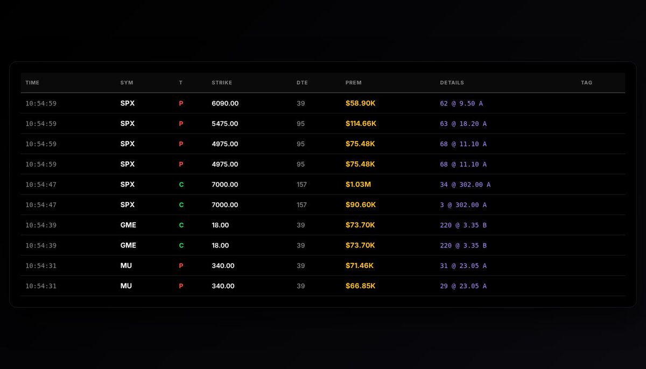Sort the table by the TIME column

[x=32, y=83]
